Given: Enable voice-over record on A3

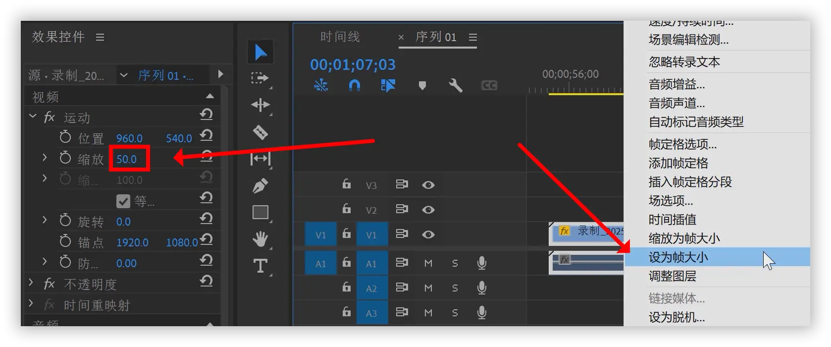Looking at the screenshot, I should pos(481,312).
